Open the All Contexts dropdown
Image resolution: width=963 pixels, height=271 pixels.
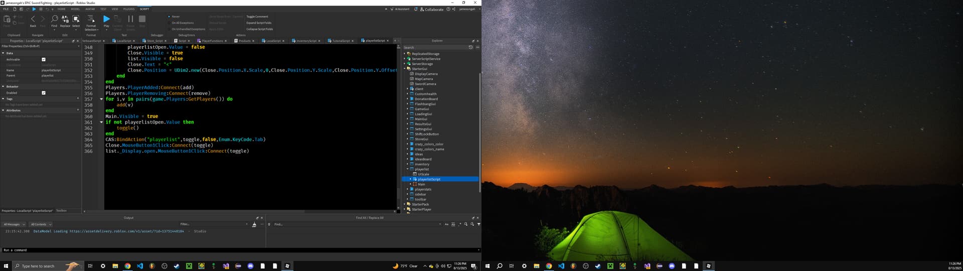point(40,224)
